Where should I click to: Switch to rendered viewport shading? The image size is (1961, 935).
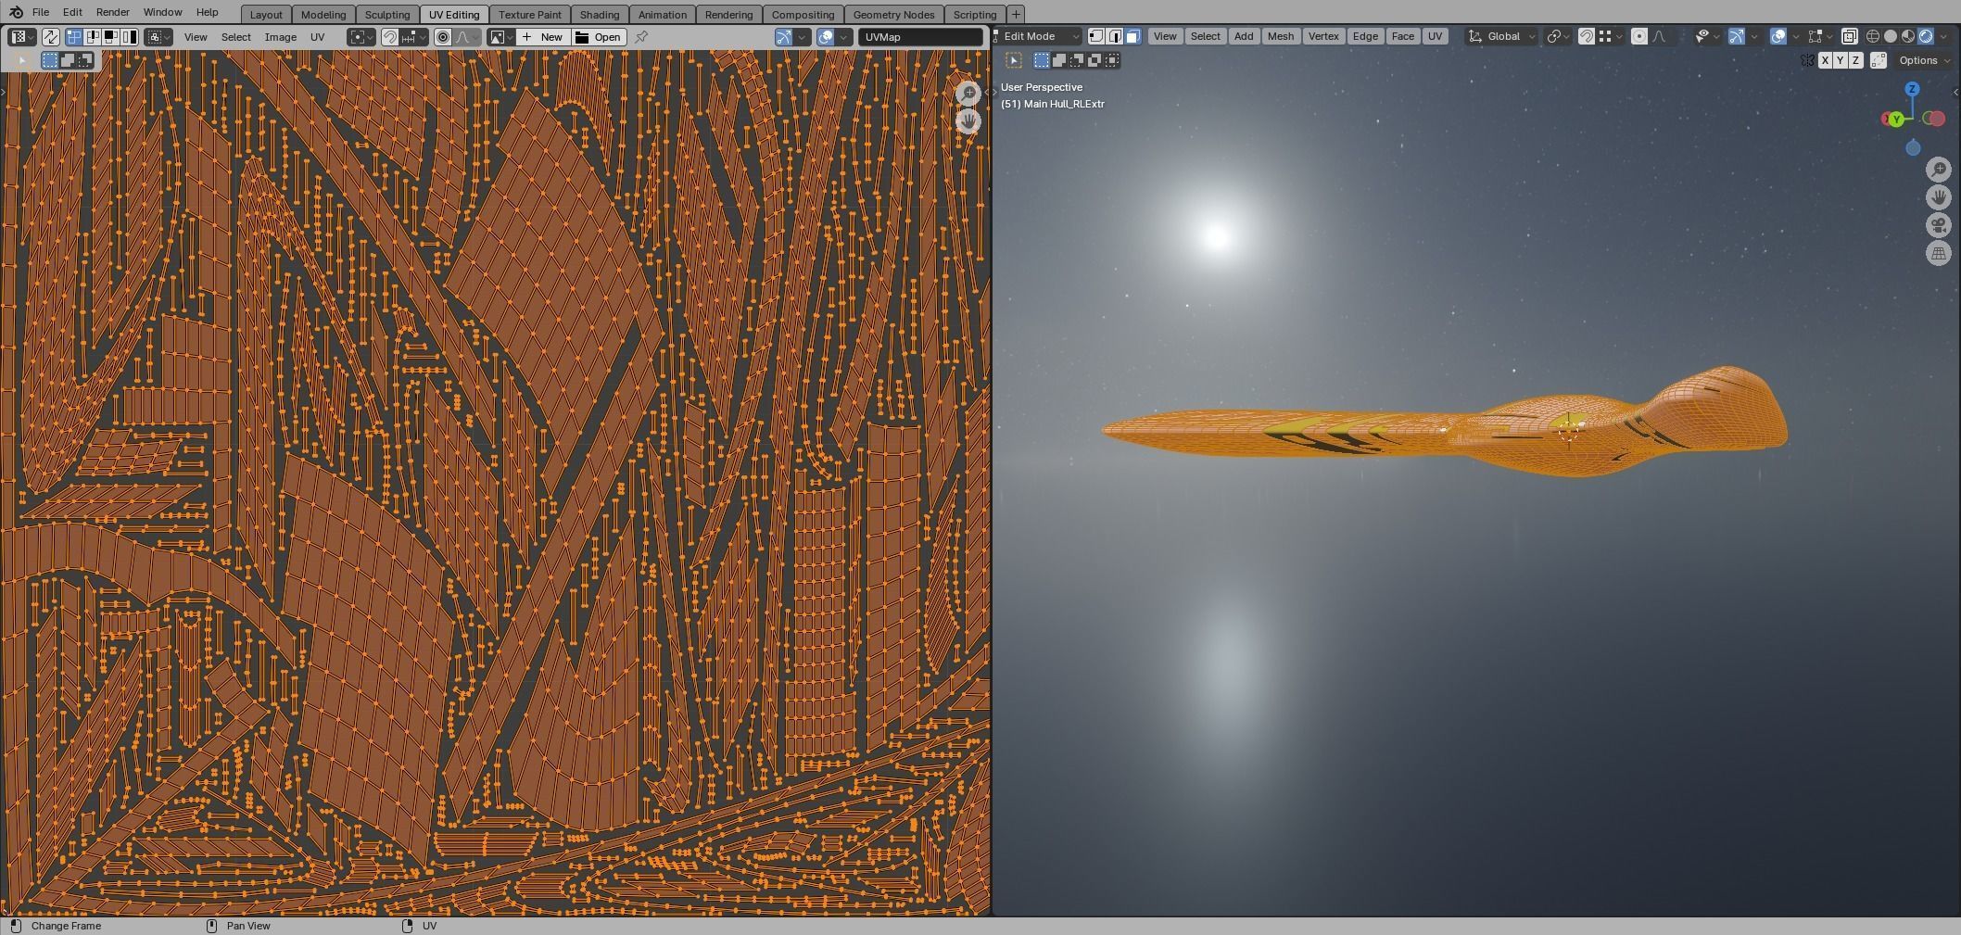pos(1926,36)
